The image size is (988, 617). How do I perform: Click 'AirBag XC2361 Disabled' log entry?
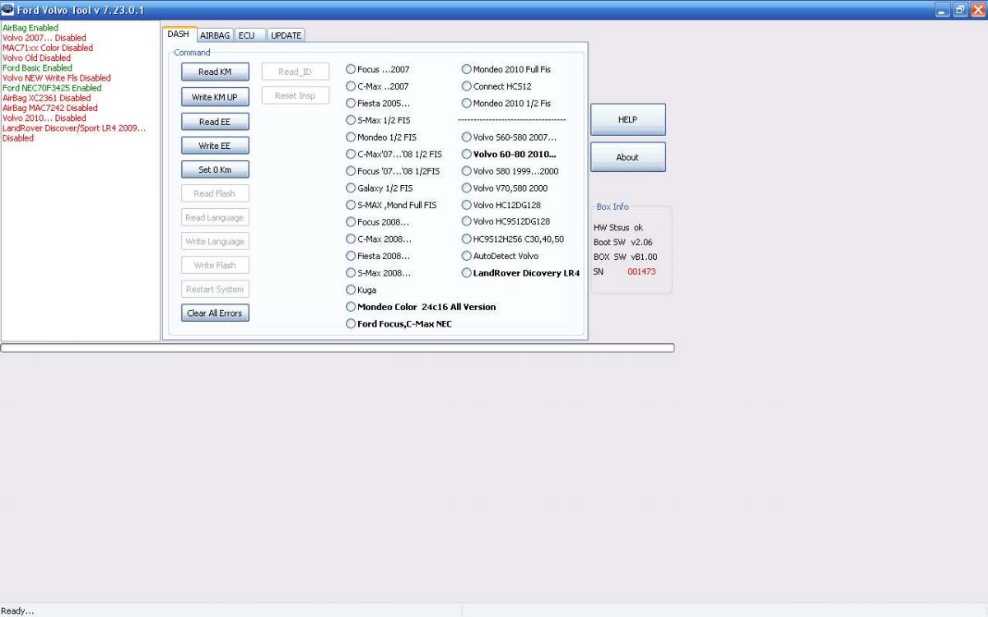[47, 98]
